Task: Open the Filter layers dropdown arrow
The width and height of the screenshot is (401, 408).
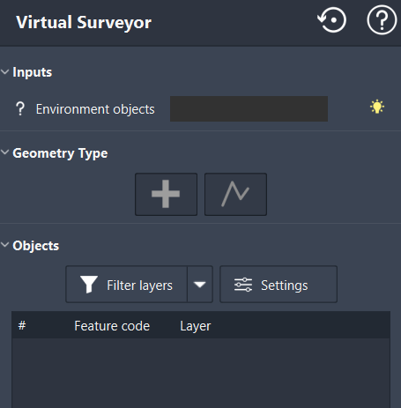Action: (x=200, y=285)
